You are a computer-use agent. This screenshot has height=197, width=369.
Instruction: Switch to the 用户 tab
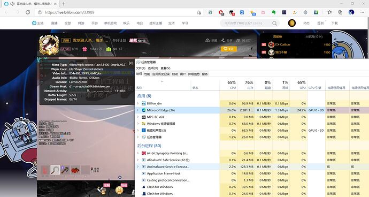(x=183, y=74)
